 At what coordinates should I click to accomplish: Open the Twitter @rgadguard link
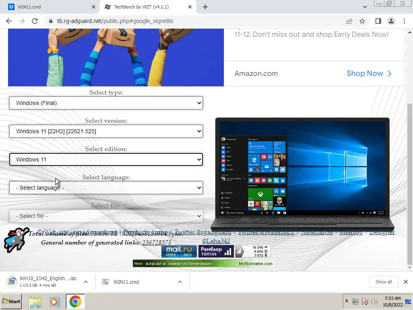pos(202,232)
